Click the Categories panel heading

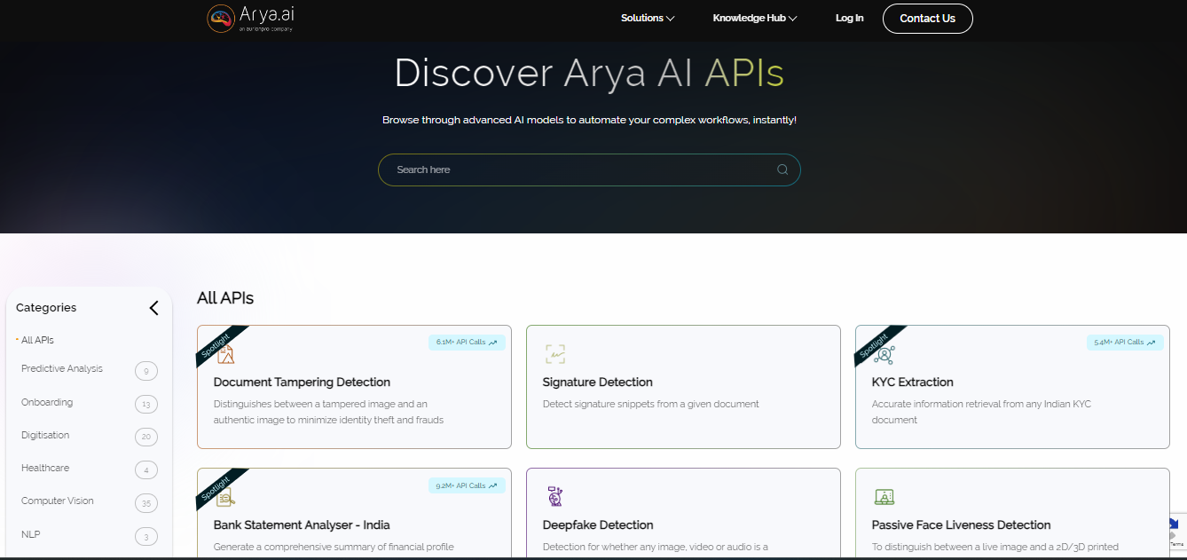pyautogui.click(x=46, y=308)
